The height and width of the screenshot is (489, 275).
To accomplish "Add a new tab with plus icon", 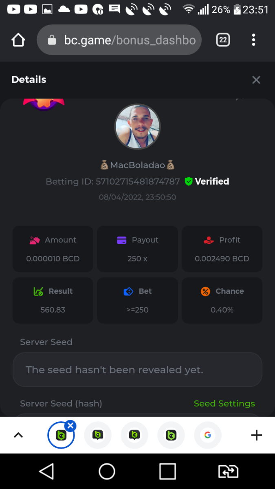I will tap(256, 435).
